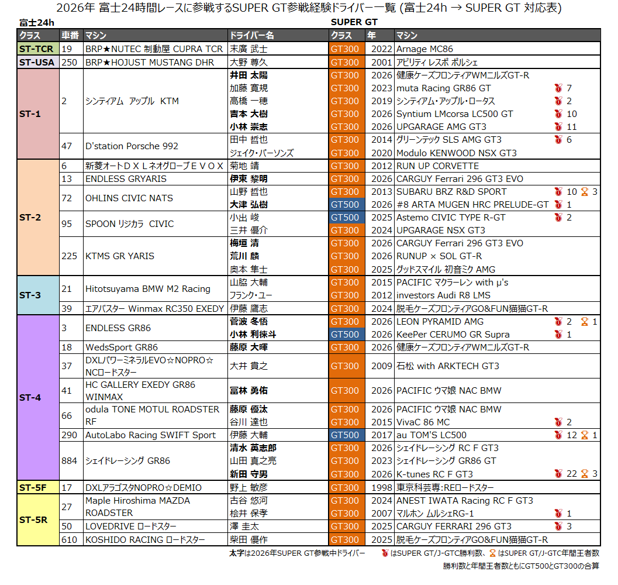Click the GT500 cell in 大津 弘樹 row

347,204
